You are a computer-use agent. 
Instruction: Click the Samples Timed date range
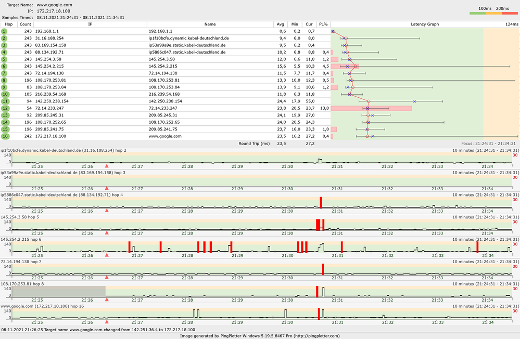point(80,18)
